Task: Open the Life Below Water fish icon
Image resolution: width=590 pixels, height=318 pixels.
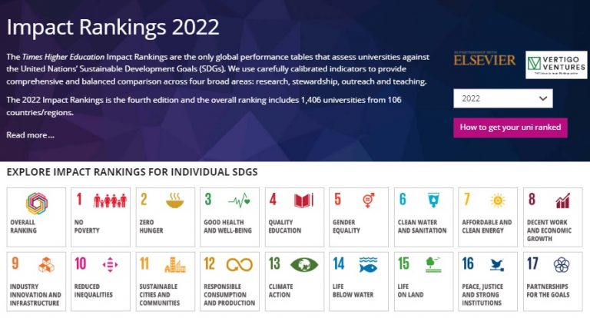Action: click(368, 264)
